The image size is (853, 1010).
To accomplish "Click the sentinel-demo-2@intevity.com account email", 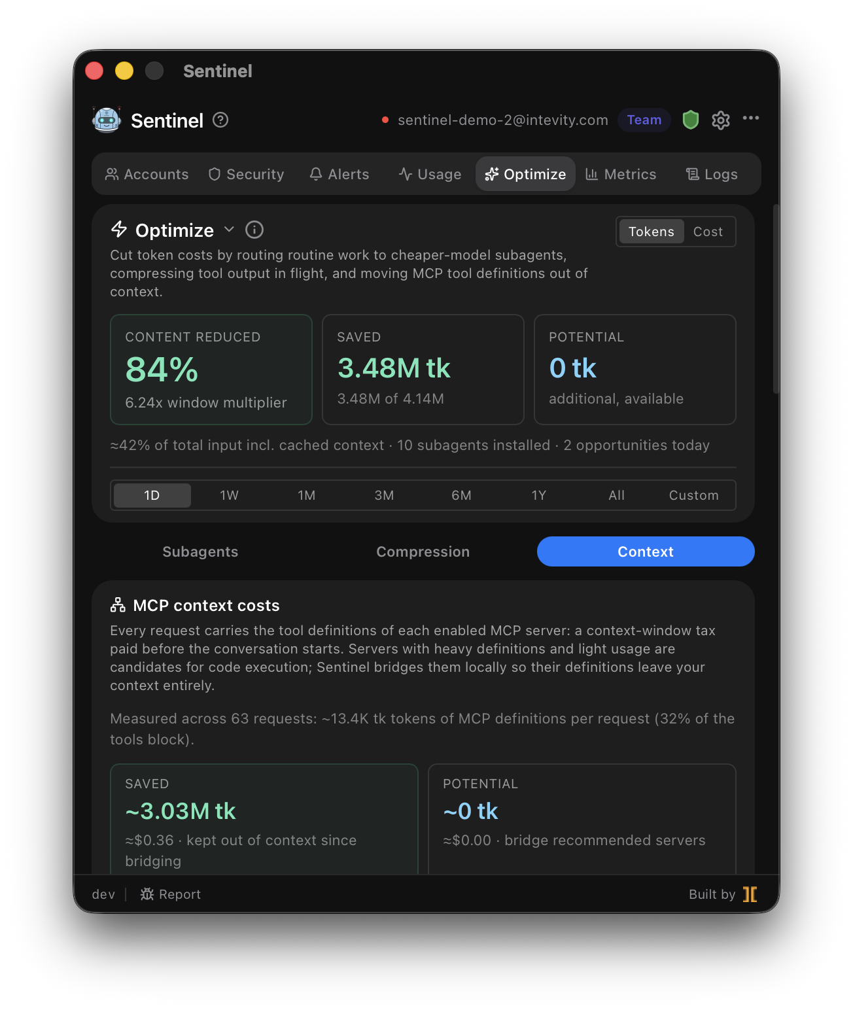I will pos(503,120).
